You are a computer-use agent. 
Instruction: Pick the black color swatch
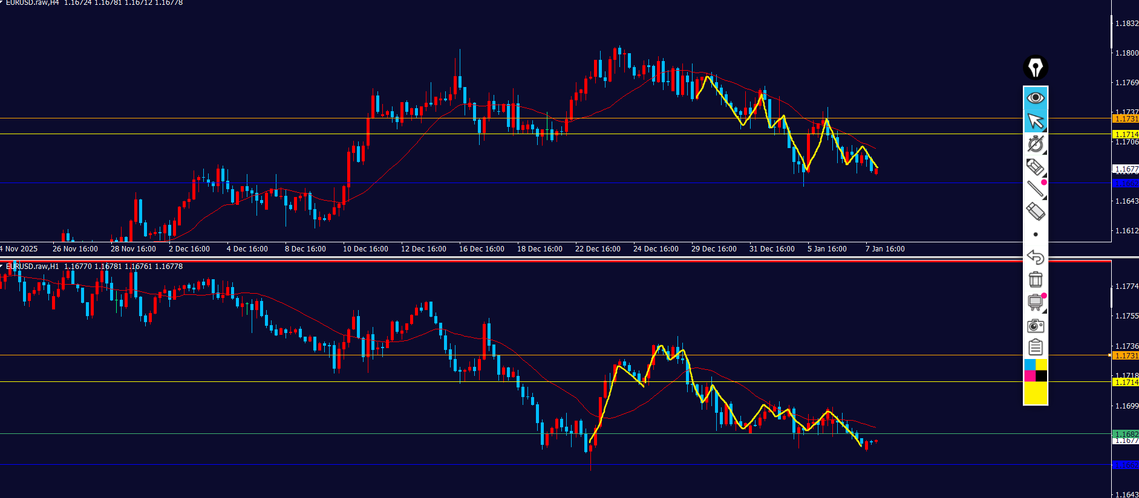[1041, 376]
